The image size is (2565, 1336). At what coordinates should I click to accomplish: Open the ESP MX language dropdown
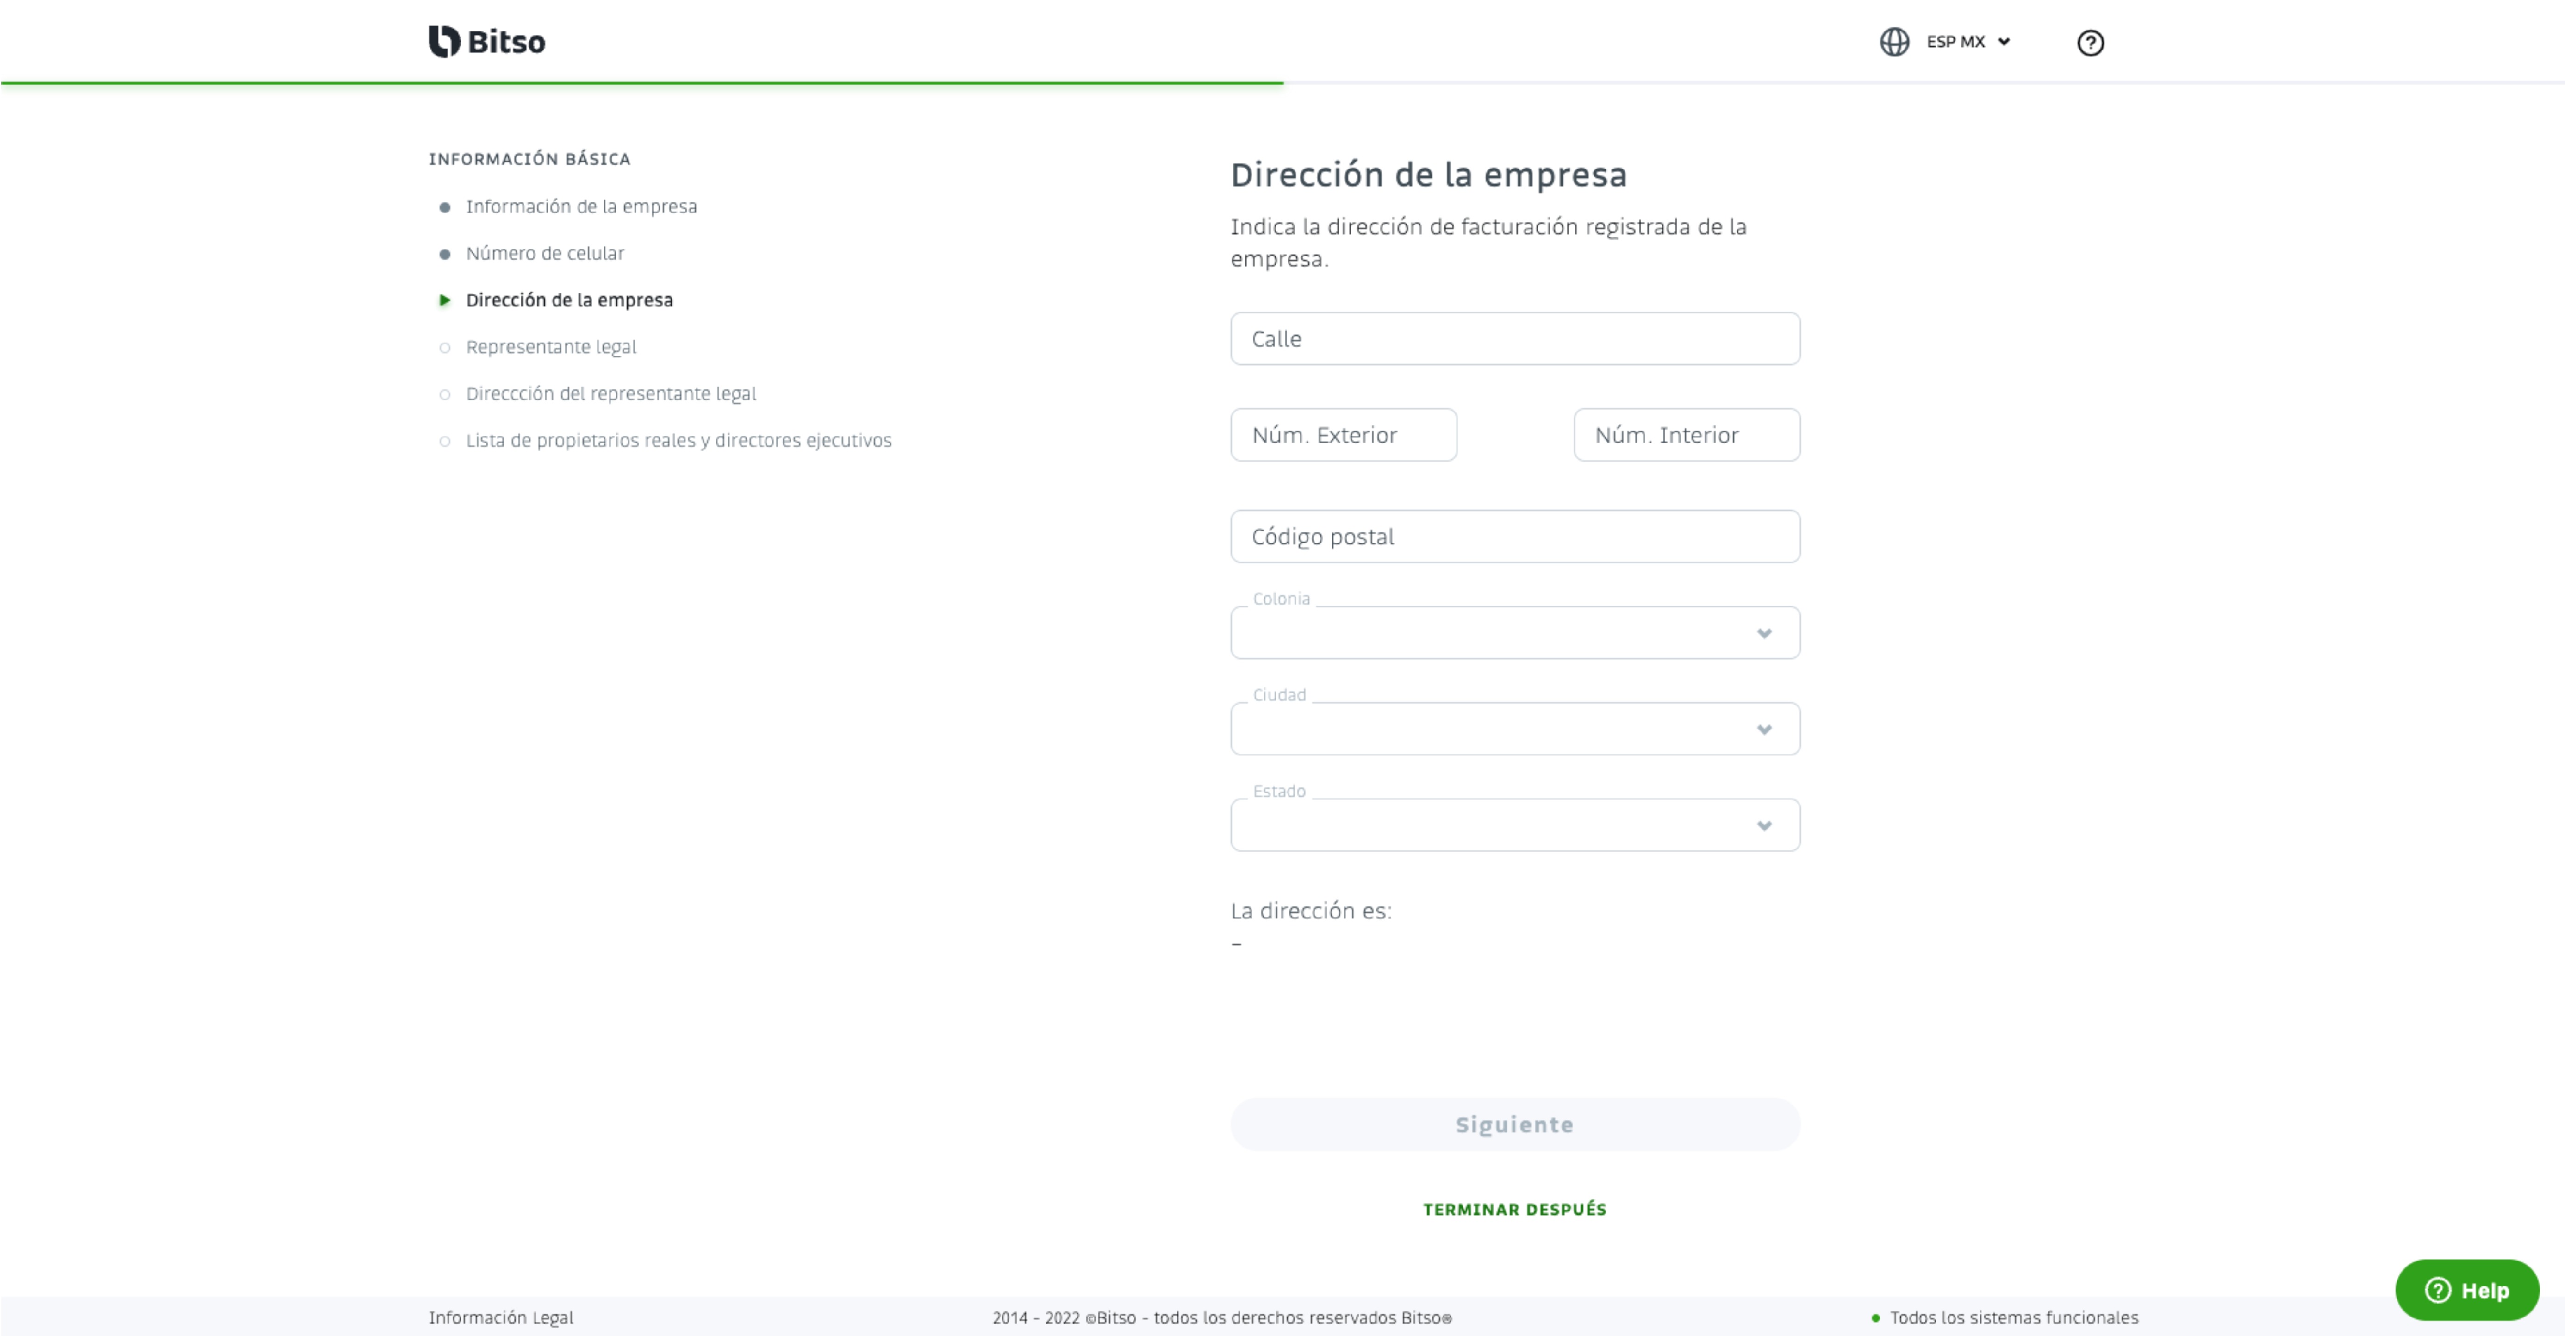coord(1968,42)
